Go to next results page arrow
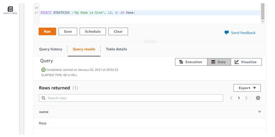This screenshot has height=137, width=275. 246,98
